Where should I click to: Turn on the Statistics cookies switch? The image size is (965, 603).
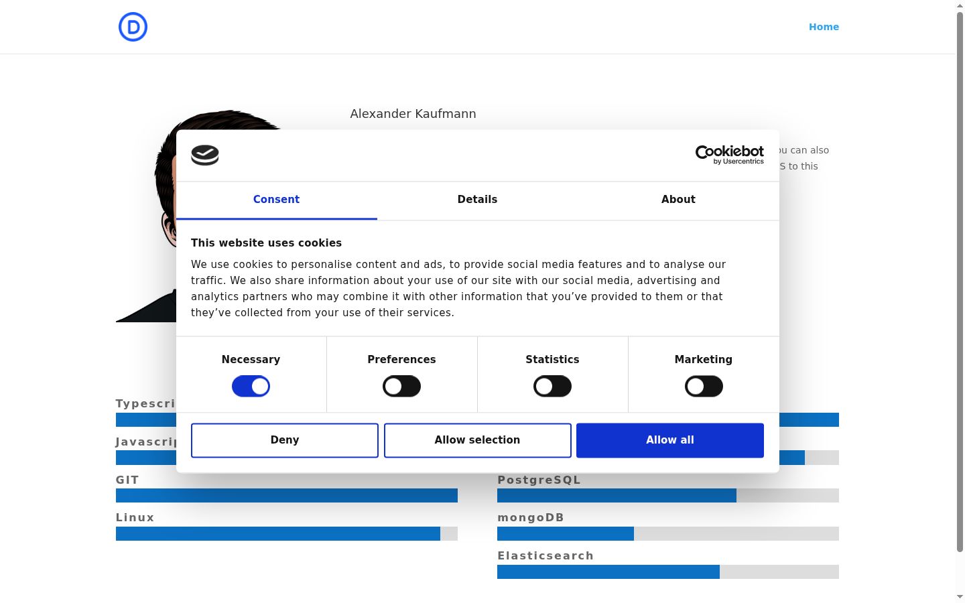[x=552, y=387]
